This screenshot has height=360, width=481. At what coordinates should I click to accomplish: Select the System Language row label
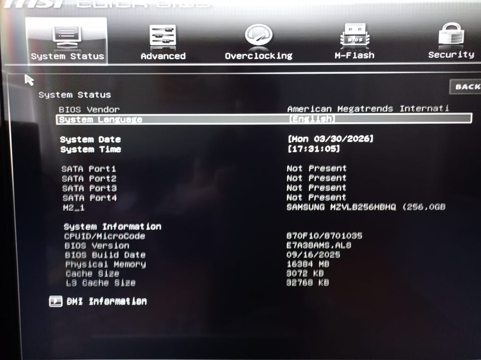coord(101,120)
